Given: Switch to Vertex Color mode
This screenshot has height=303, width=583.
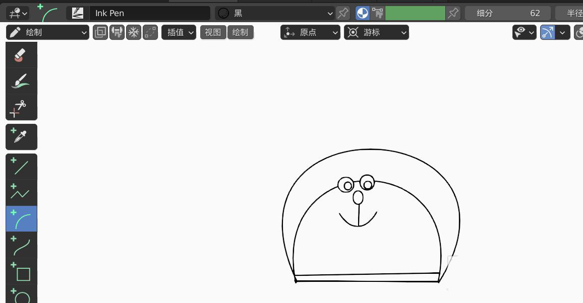Looking at the screenshot, I should 377,14.
